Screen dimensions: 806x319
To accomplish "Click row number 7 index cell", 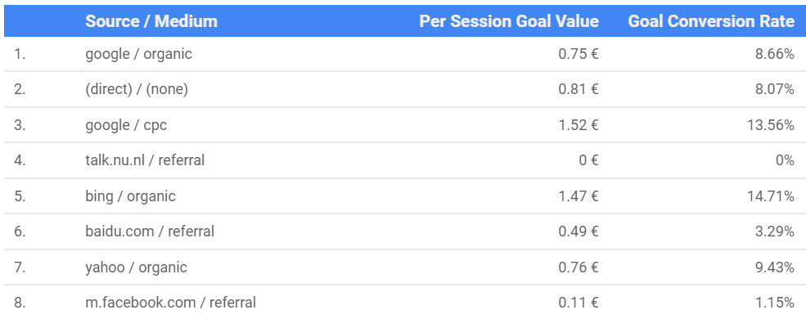I will click(x=20, y=267).
